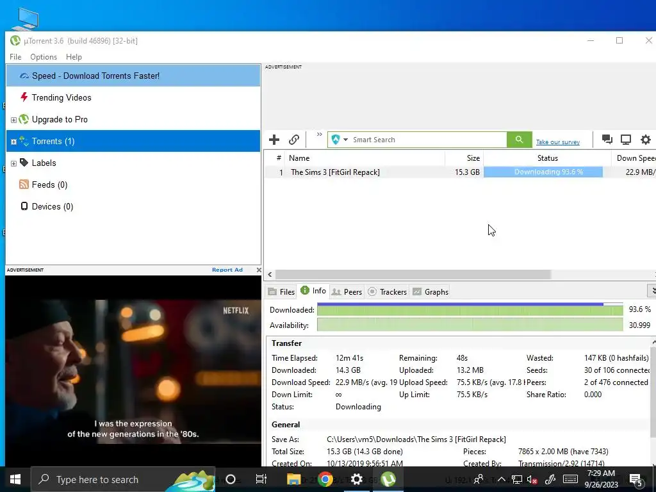Expand the toolbar overflow chevron
This screenshot has height=492, width=656.
click(x=319, y=135)
